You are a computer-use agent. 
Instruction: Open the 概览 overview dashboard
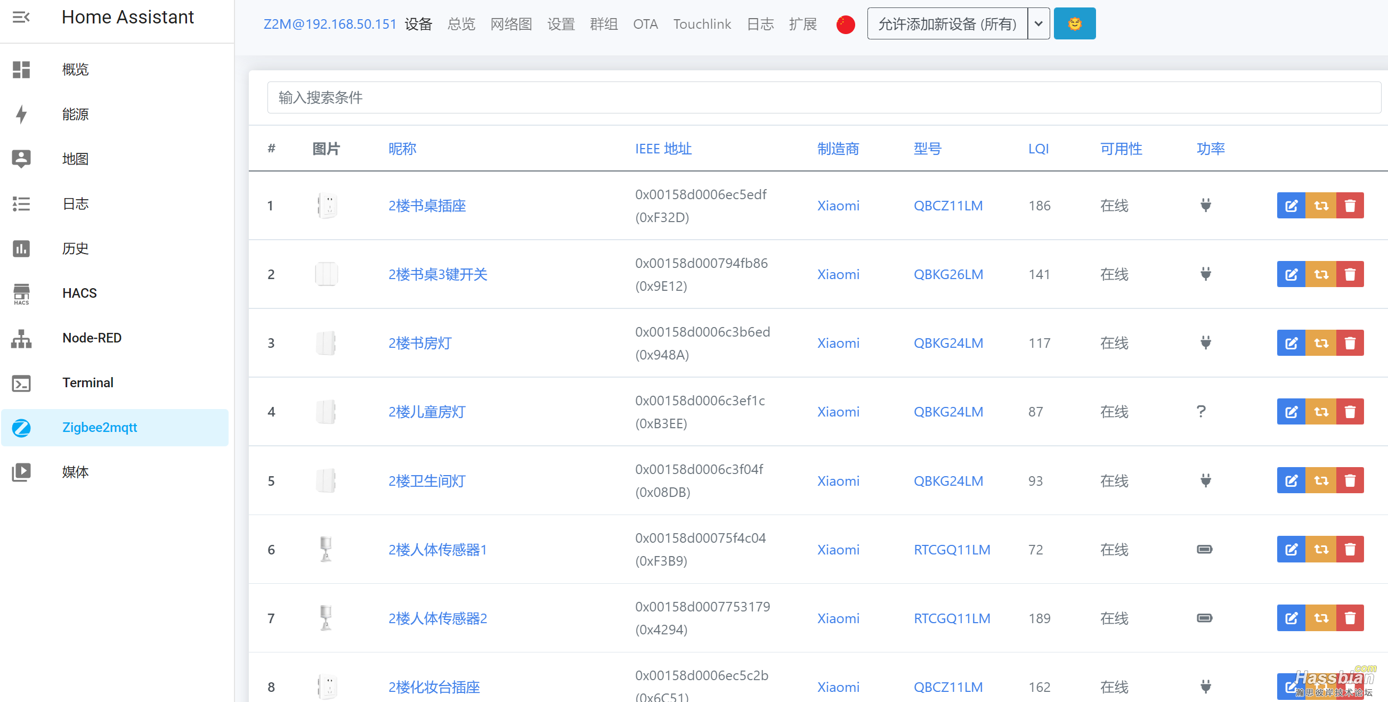pos(114,69)
